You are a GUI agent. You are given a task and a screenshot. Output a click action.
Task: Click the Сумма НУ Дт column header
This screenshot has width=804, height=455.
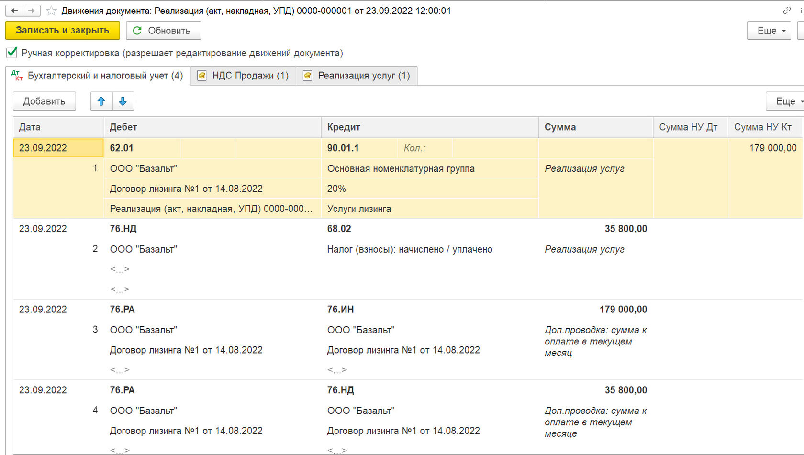(691, 127)
